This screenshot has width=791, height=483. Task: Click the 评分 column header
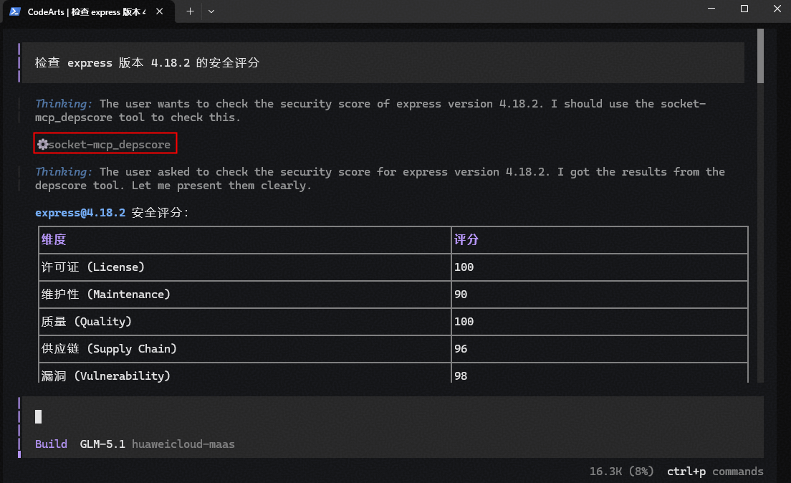pyautogui.click(x=466, y=239)
